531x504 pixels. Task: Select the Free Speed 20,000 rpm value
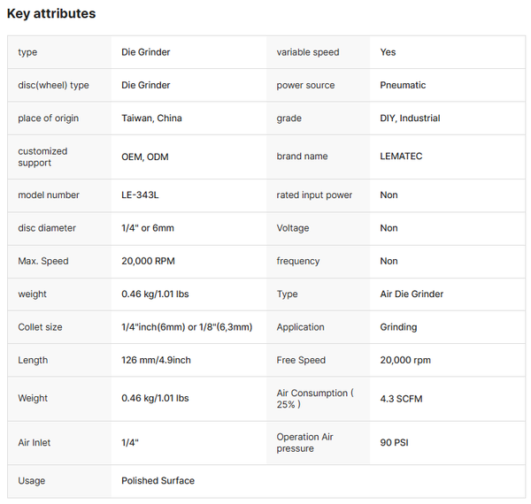[405, 360]
